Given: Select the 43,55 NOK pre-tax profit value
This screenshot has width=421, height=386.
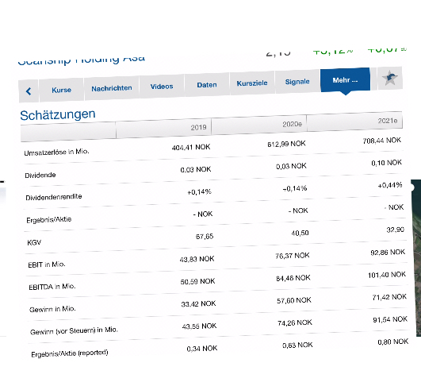Looking at the screenshot, I should (199, 326).
